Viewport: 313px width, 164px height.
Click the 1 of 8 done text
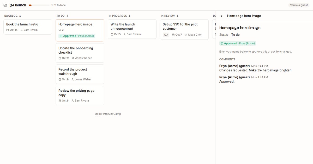[58, 5]
